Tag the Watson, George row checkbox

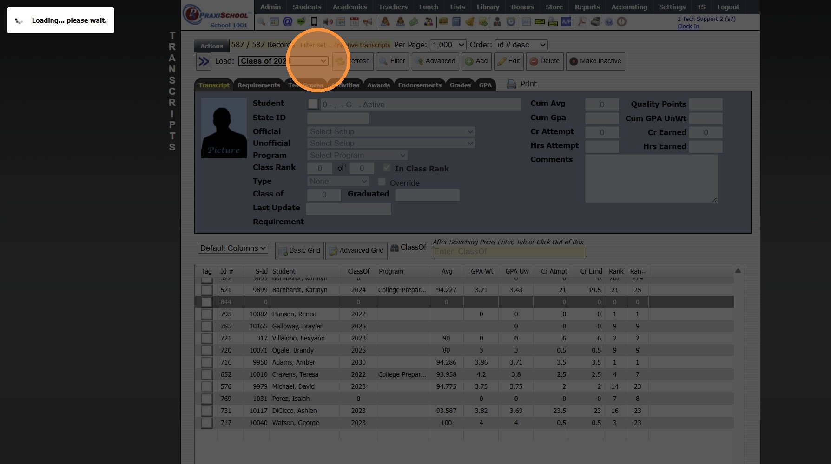pos(207,423)
